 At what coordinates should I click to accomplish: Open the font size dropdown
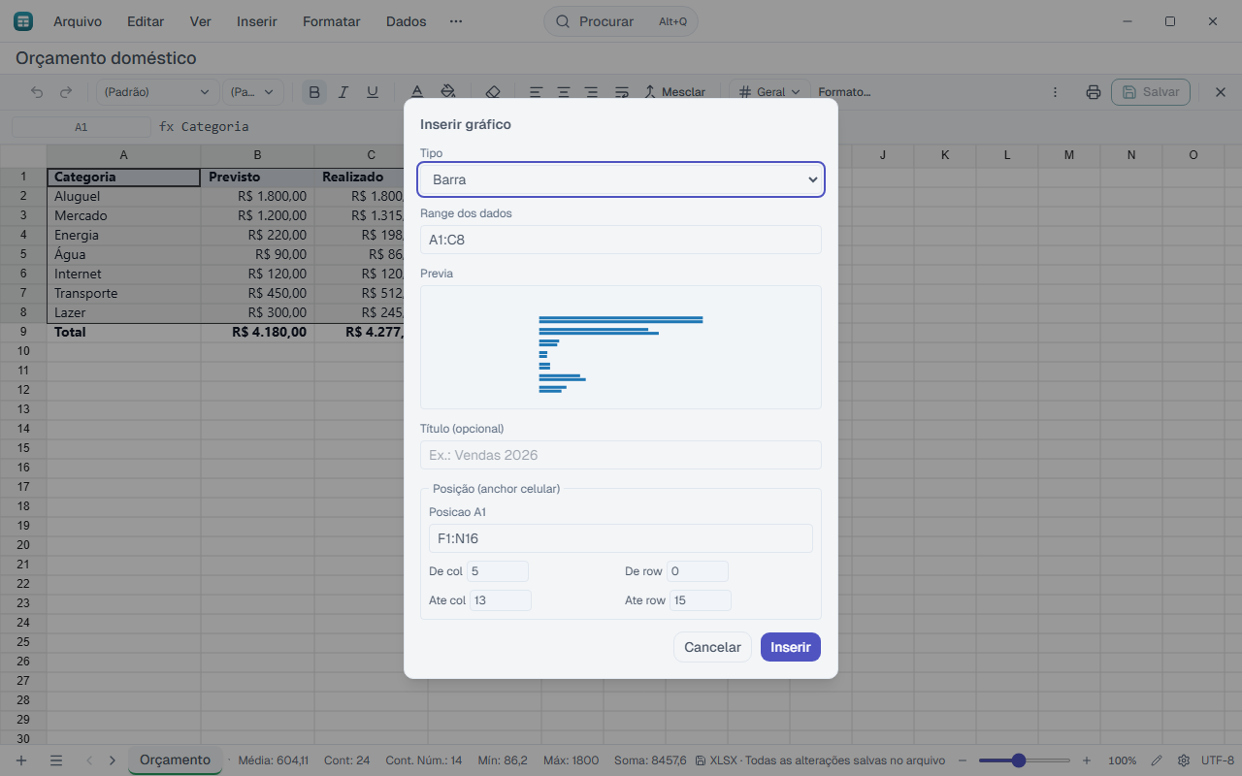coord(253,92)
